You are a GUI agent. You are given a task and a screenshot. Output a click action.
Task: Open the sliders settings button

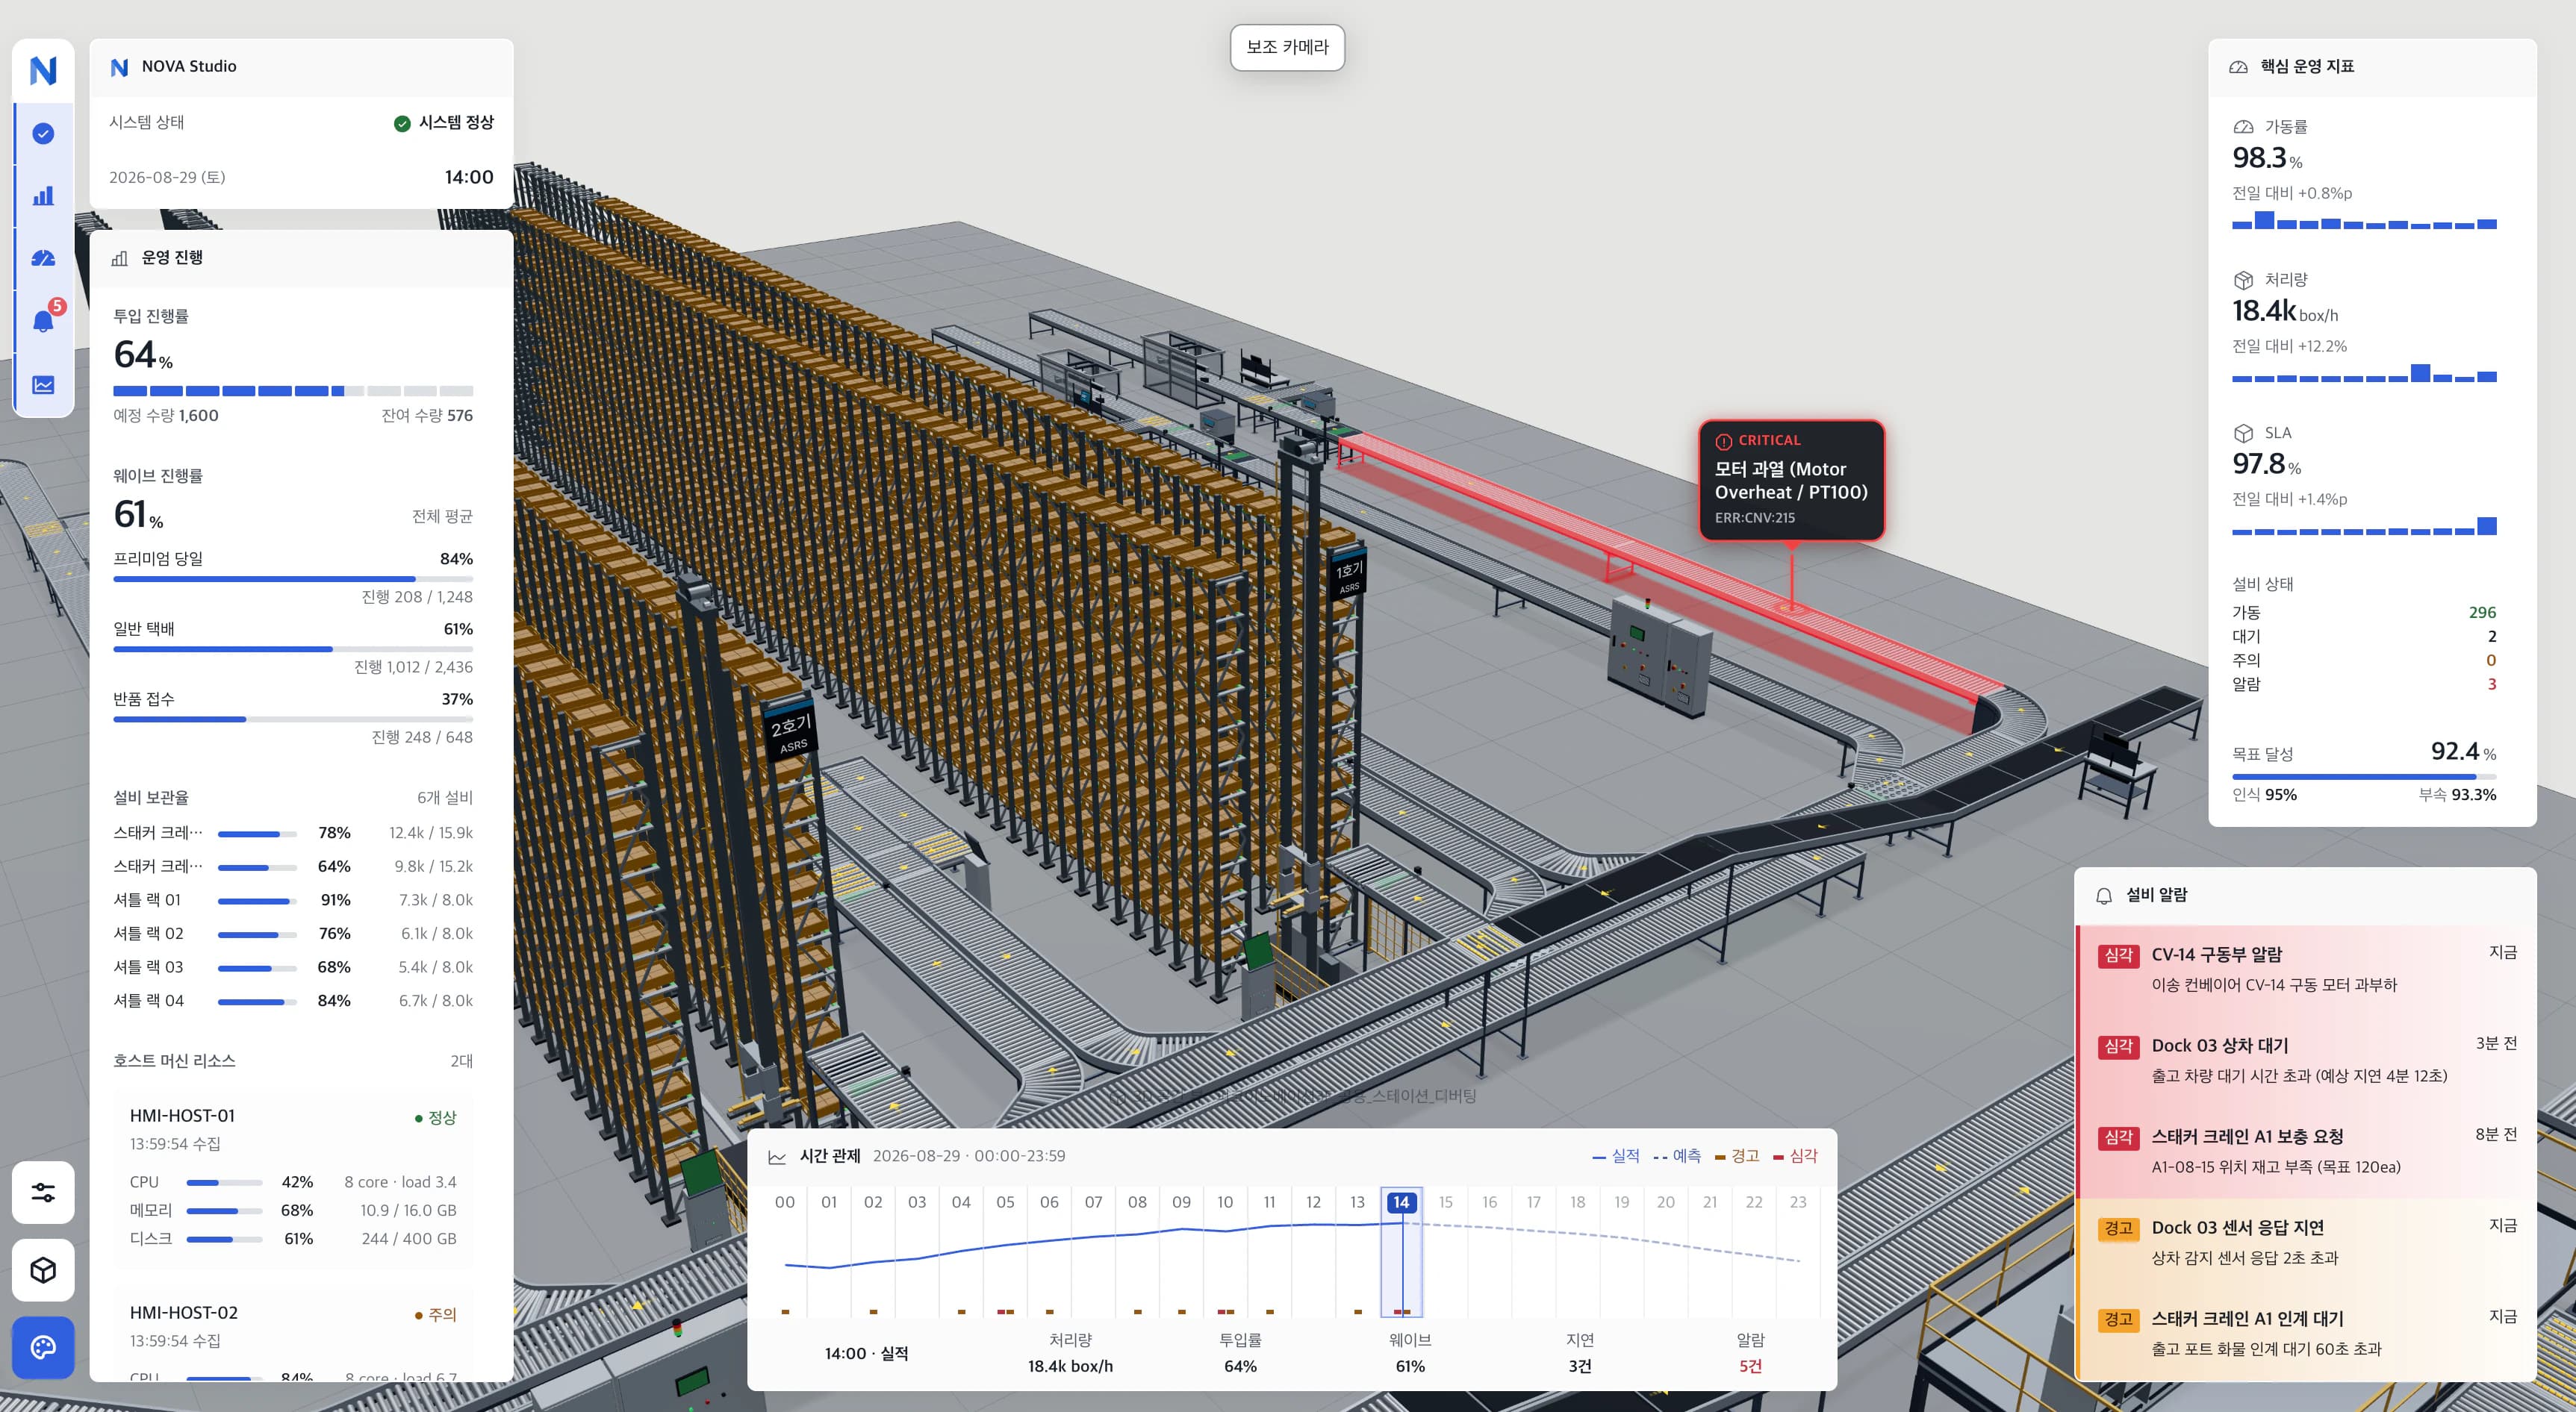[43, 1192]
